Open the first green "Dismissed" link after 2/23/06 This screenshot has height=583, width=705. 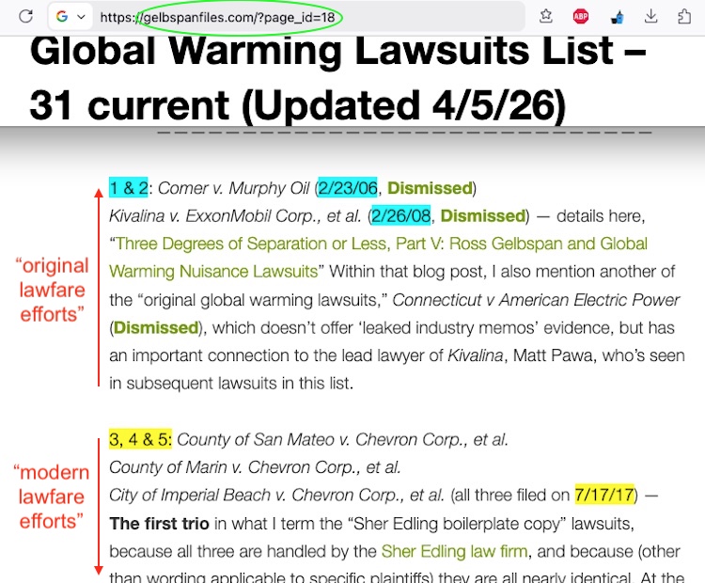(430, 187)
